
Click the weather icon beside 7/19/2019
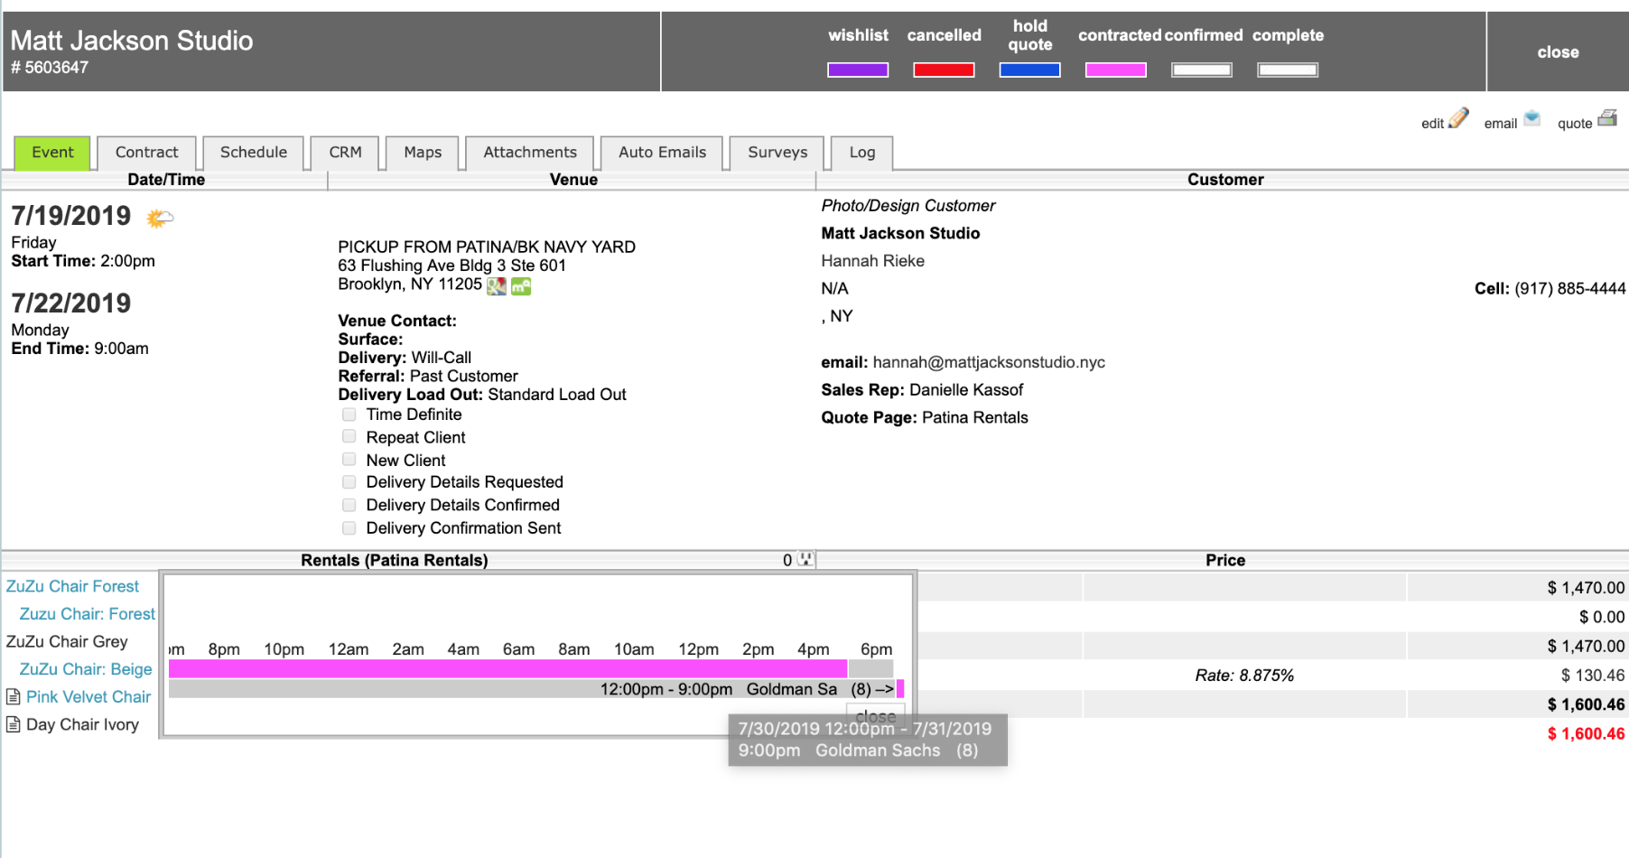tap(159, 218)
